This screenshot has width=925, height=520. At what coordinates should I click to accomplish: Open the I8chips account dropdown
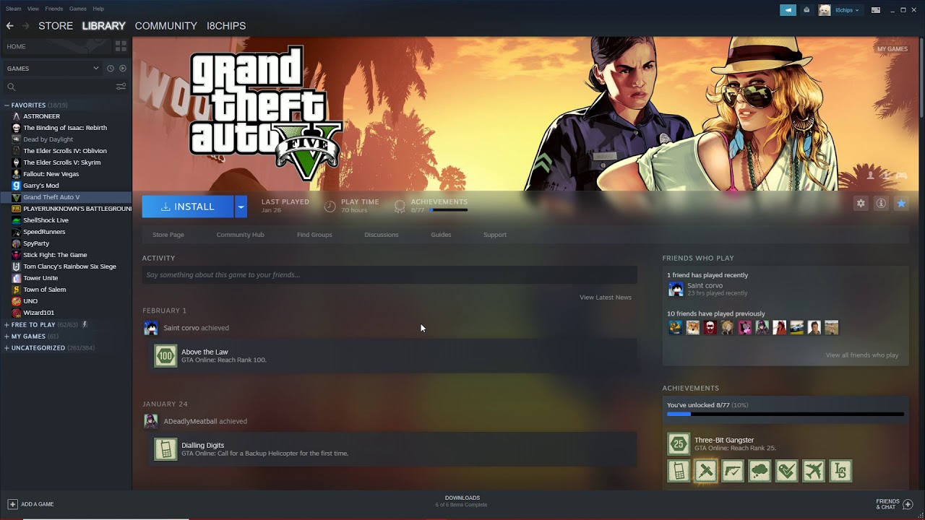coord(848,10)
